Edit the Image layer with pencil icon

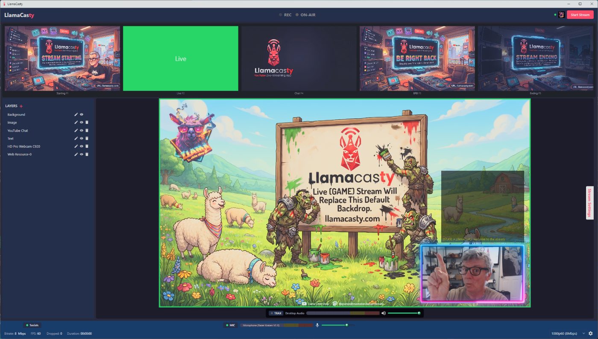point(76,123)
